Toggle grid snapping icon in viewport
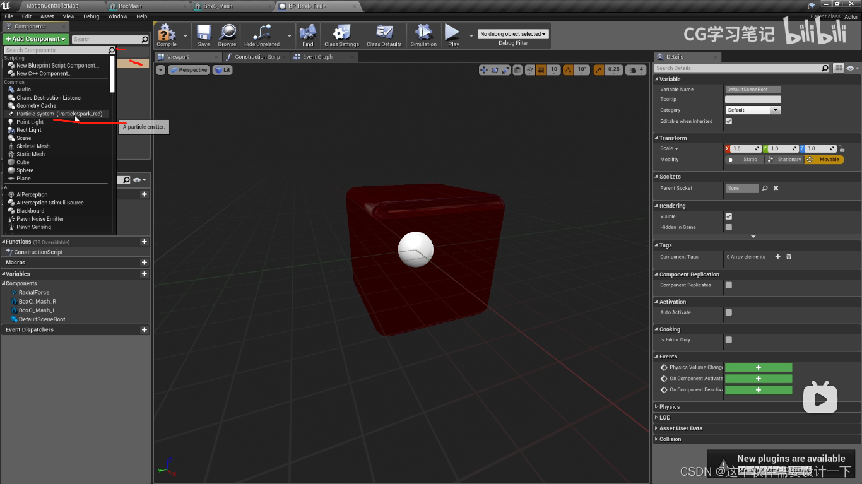 click(541, 70)
